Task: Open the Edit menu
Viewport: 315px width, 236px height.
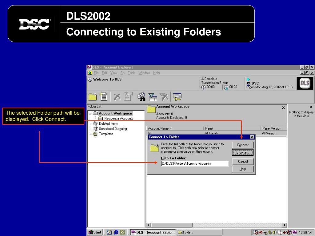Action: tap(105, 73)
